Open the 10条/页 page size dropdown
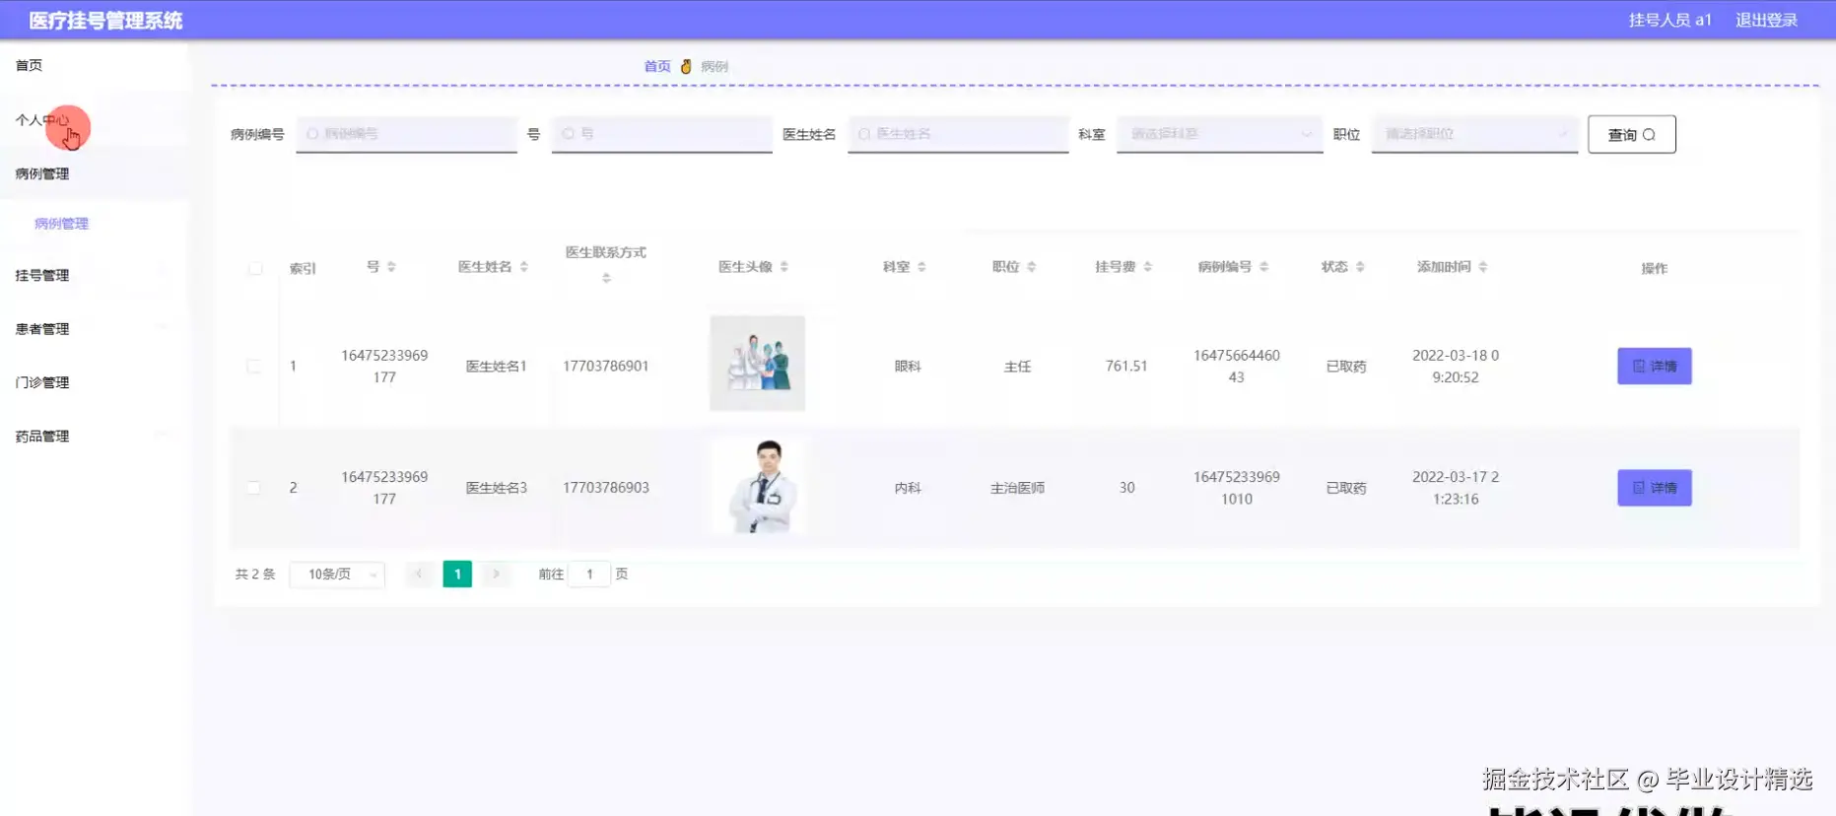 click(337, 575)
